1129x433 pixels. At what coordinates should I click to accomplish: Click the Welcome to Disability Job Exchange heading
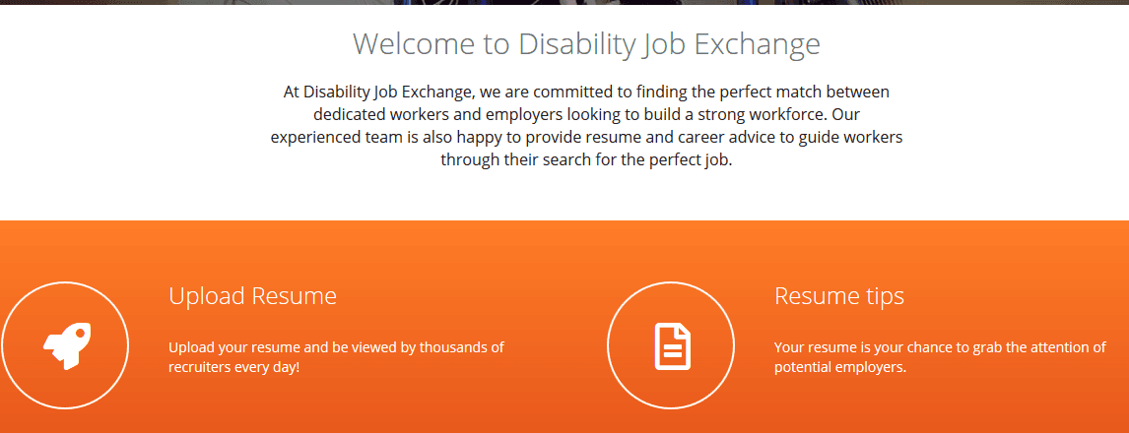click(x=587, y=44)
